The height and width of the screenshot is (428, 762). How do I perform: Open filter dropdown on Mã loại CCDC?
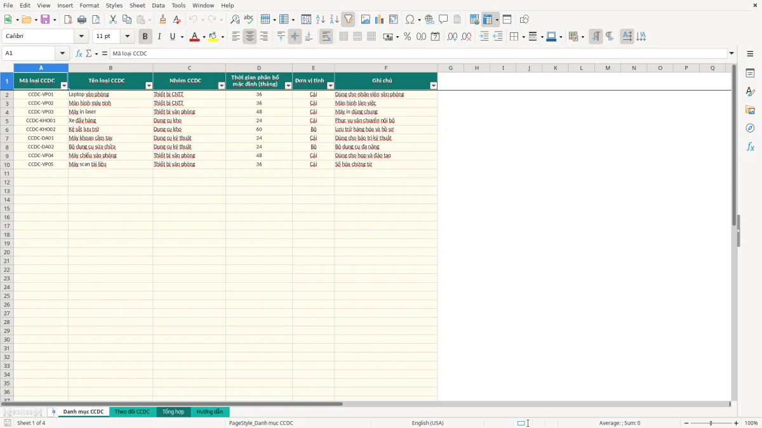63,86
